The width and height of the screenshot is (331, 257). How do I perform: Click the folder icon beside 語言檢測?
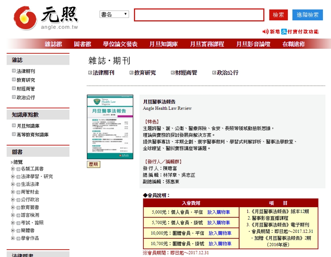pyautogui.click(x=18, y=215)
